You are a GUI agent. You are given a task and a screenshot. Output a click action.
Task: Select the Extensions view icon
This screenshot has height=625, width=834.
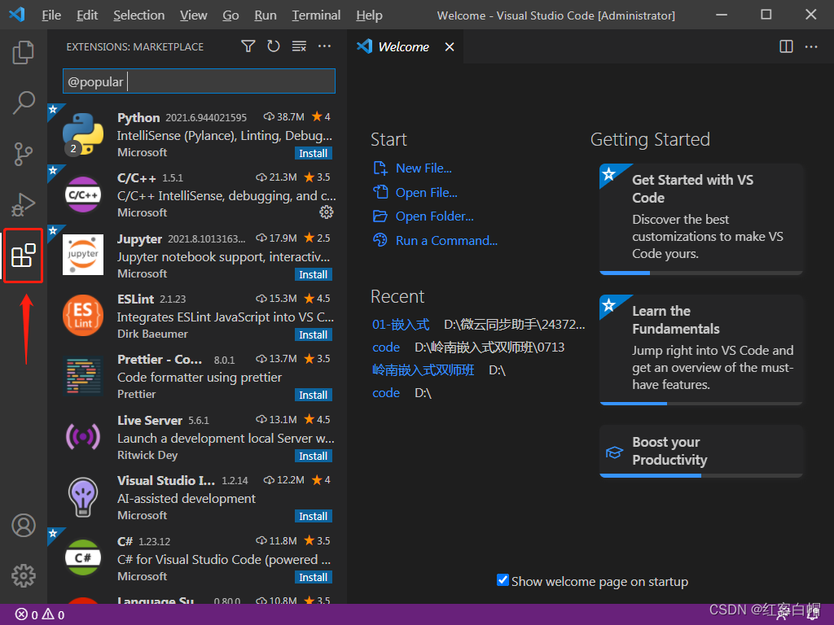click(x=24, y=256)
